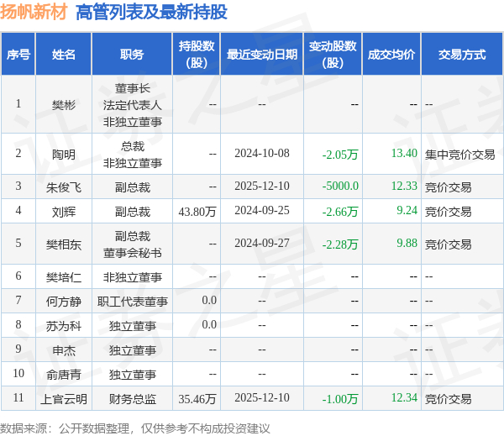Click the date 2024-10-08
The height and width of the screenshot is (436, 504).
(262, 154)
